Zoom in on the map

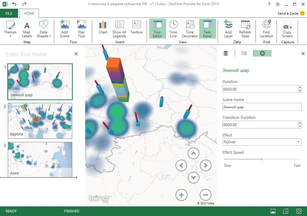181,195
